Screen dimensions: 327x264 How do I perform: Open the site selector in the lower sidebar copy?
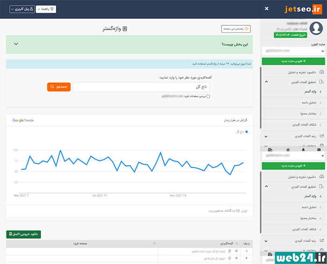click(x=293, y=156)
